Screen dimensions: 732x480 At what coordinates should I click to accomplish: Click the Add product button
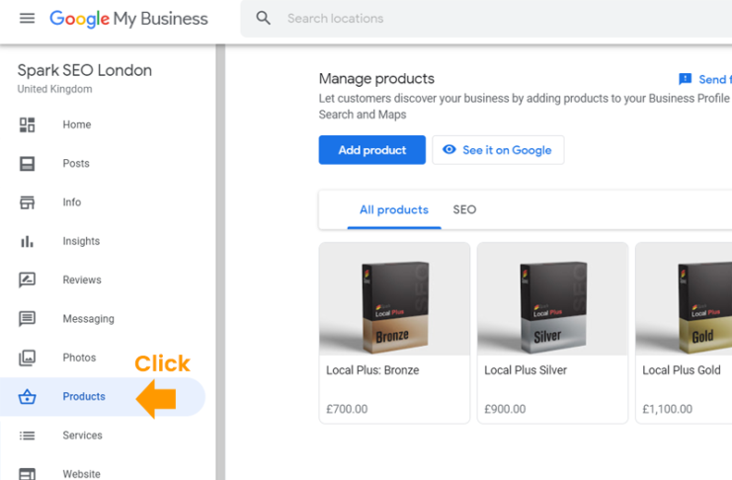pos(372,150)
